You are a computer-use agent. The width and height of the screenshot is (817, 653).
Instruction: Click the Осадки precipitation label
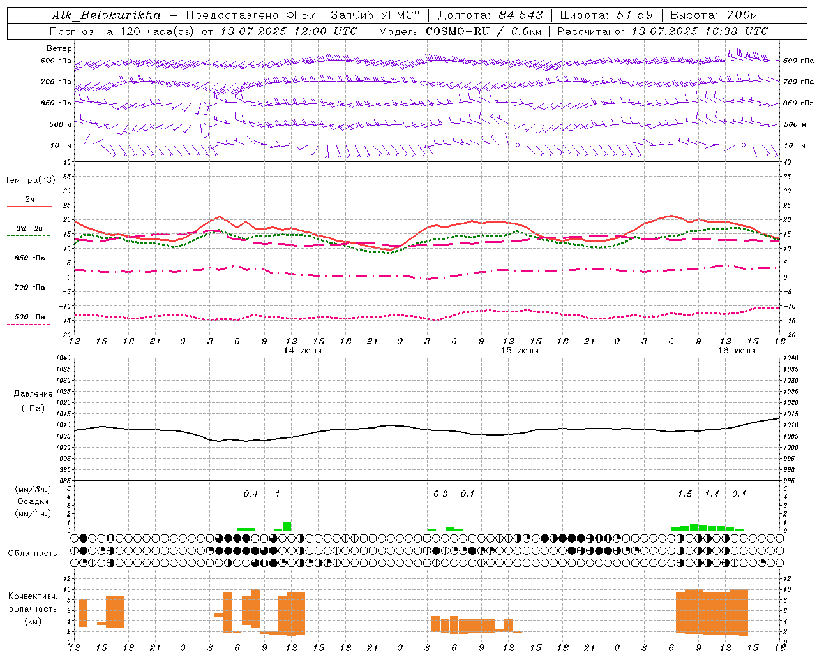click(33, 501)
